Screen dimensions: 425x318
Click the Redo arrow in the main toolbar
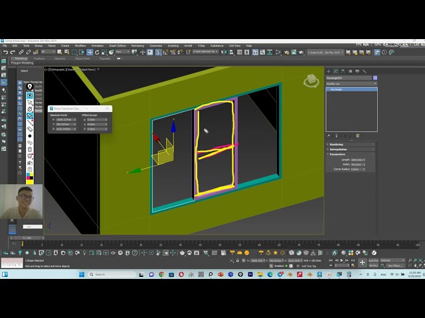coord(13,52)
